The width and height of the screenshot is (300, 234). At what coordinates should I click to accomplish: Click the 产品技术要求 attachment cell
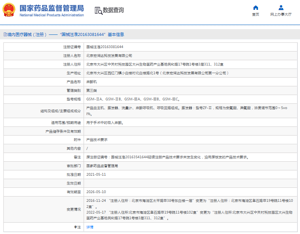[x=97, y=140]
